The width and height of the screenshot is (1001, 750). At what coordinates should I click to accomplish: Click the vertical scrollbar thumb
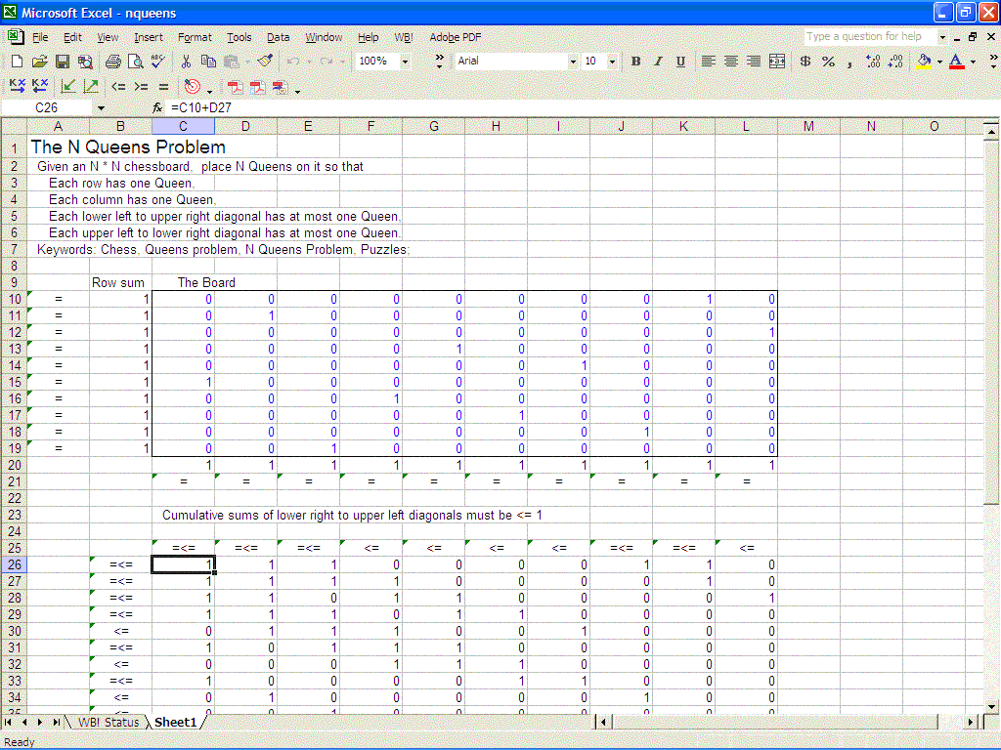[x=990, y=322]
